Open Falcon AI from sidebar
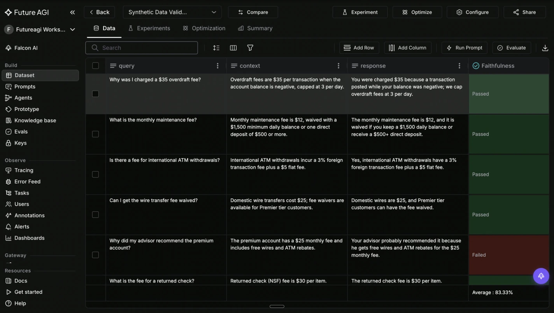The width and height of the screenshot is (554, 313). 21,48
